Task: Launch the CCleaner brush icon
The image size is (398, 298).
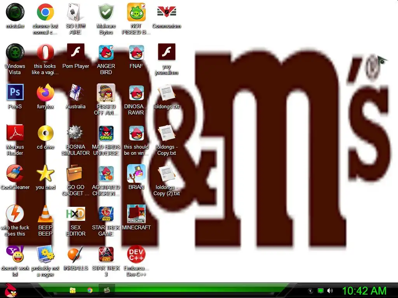Action: click(15, 173)
